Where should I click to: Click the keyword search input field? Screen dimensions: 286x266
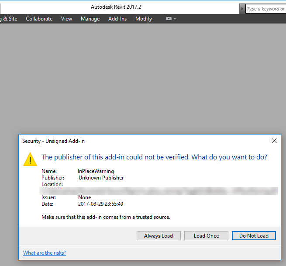click(x=266, y=9)
